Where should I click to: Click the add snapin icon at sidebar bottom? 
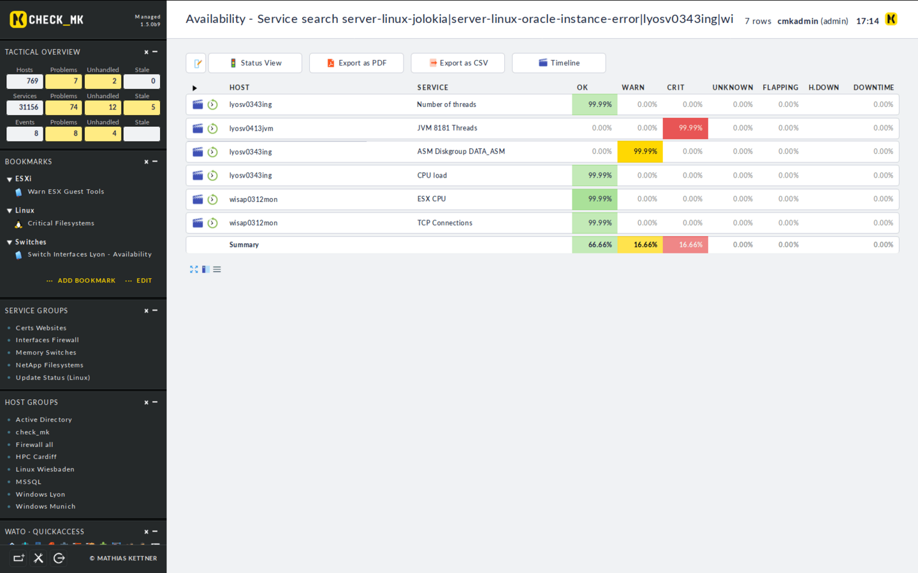pyautogui.click(x=19, y=558)
